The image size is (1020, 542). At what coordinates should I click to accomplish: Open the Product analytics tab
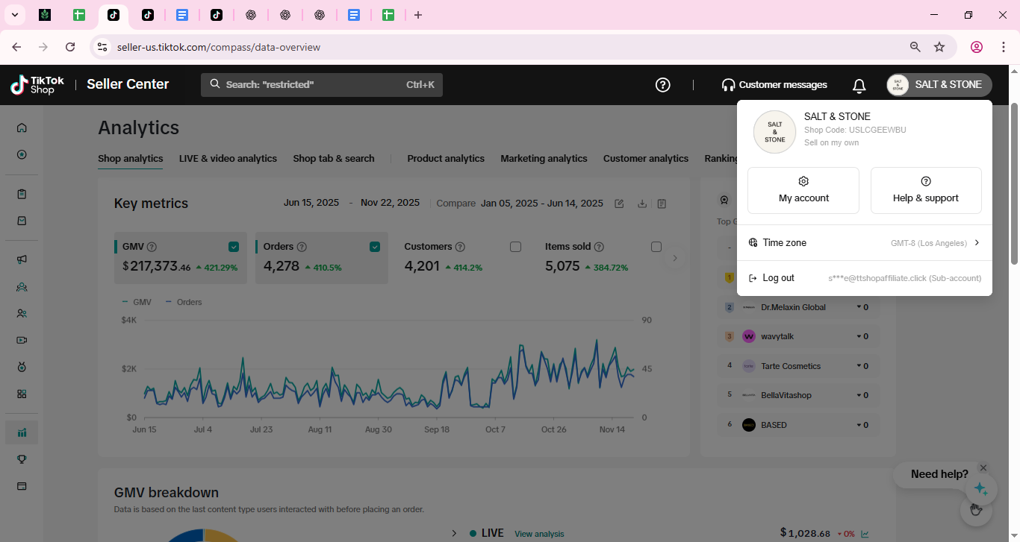click(446, 159)
